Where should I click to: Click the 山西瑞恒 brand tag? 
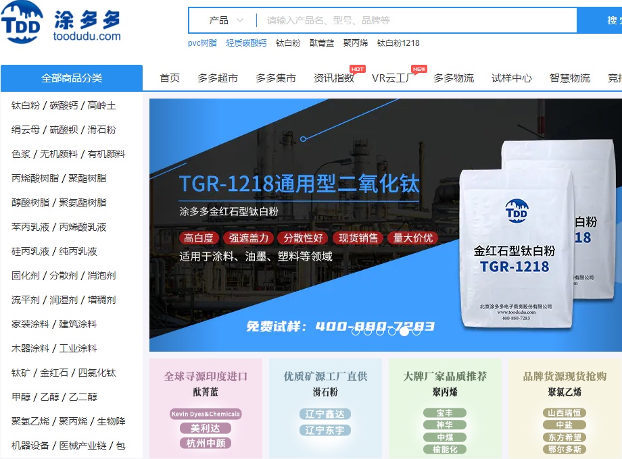coord(565,412)
